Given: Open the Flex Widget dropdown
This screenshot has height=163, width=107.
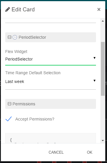Looking at the screenshot, I should [x=50, y=59].
